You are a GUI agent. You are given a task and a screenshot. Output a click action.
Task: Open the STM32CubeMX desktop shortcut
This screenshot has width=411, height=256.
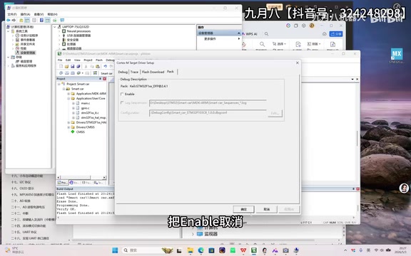point(397,55)
